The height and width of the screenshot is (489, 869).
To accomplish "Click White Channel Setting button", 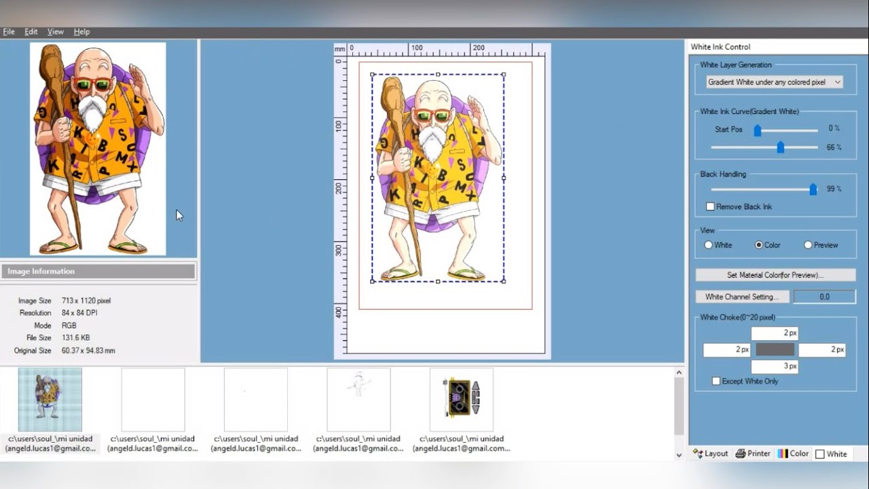I will click(742, 297).
